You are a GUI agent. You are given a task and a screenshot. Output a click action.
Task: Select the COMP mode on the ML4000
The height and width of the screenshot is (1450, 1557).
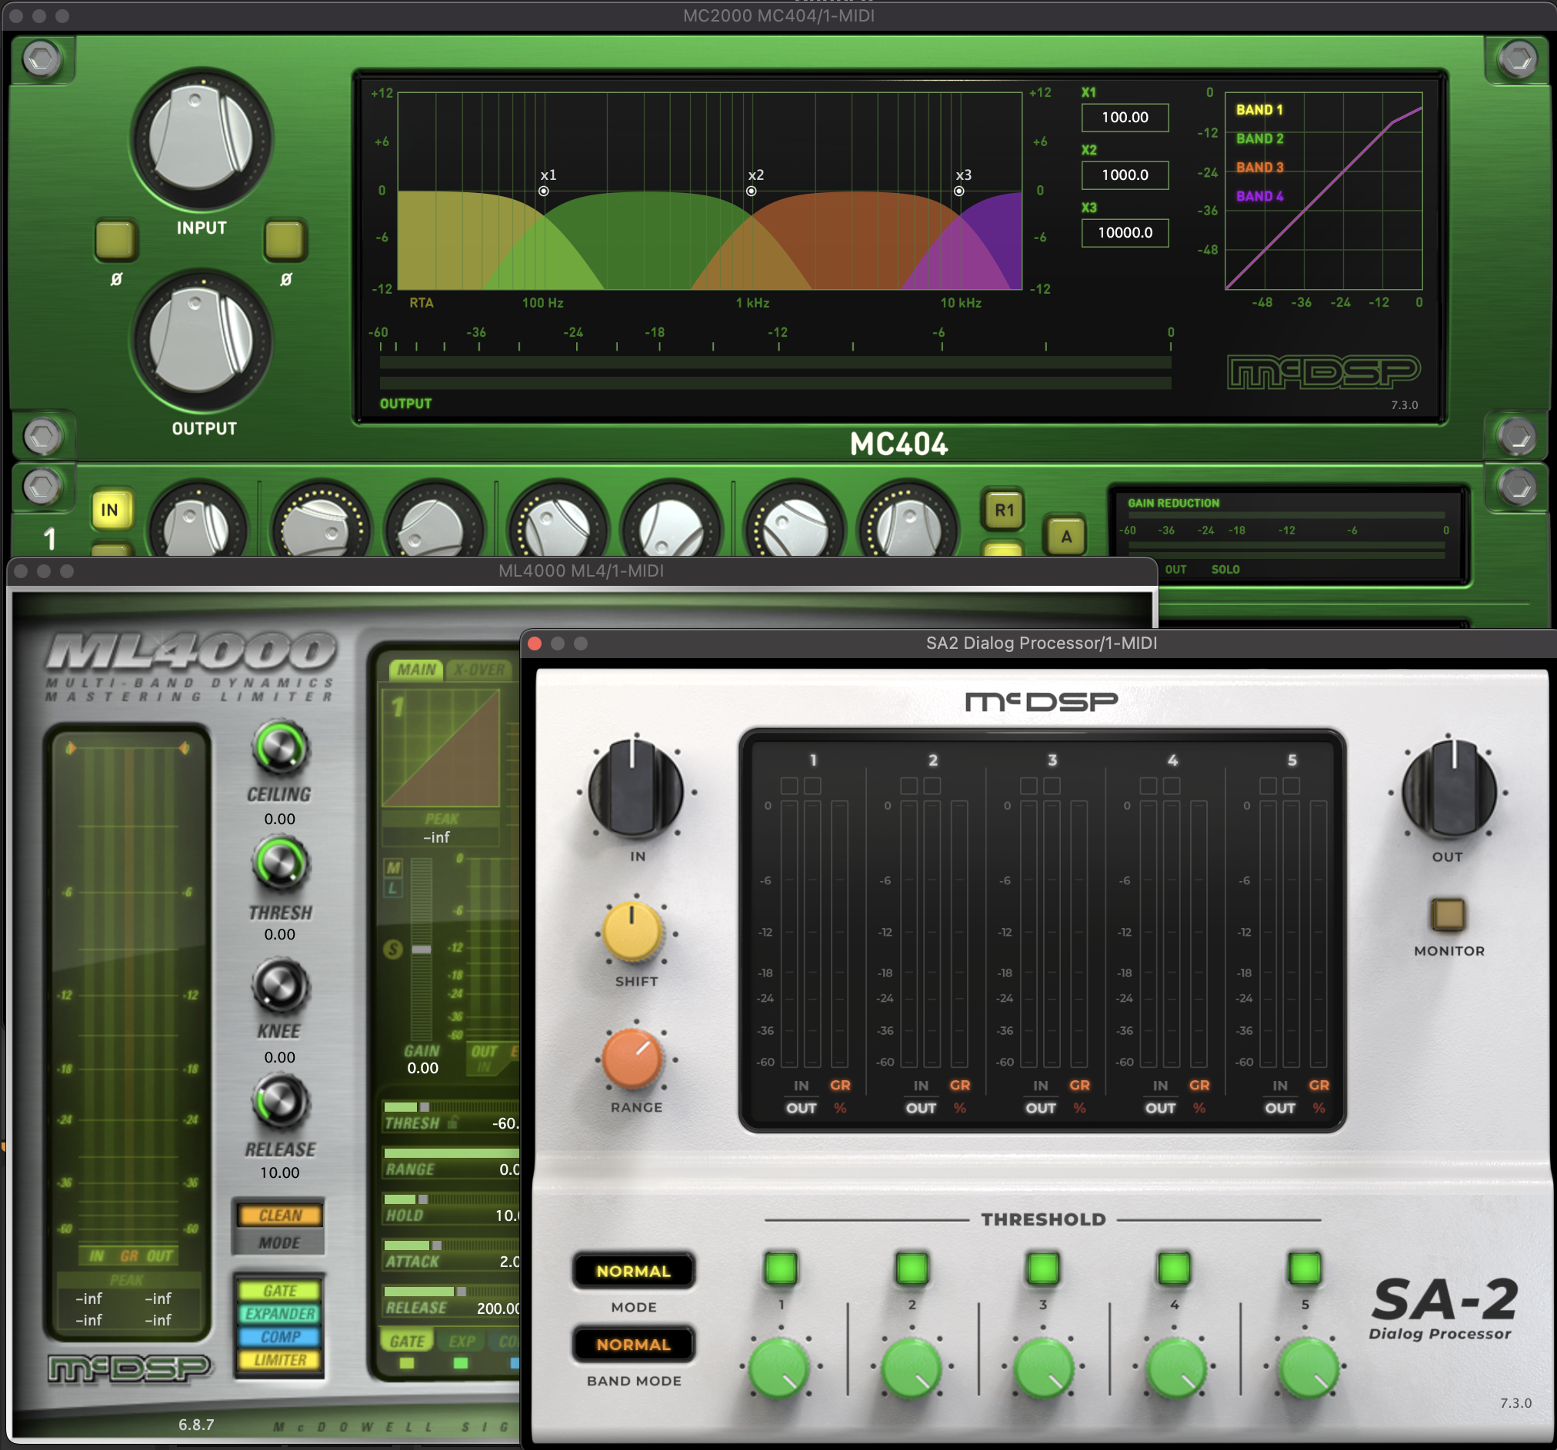(278, 1337)
